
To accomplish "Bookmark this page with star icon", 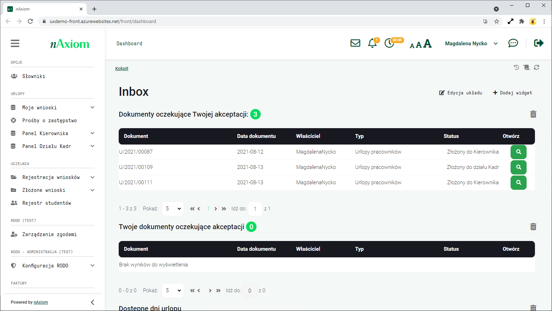I will (497, 21).
